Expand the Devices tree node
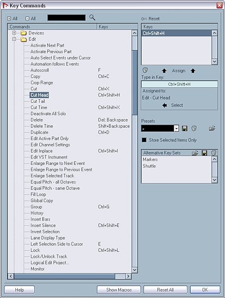This screenshot has width=225, height=298. click(x=14, y=33)
